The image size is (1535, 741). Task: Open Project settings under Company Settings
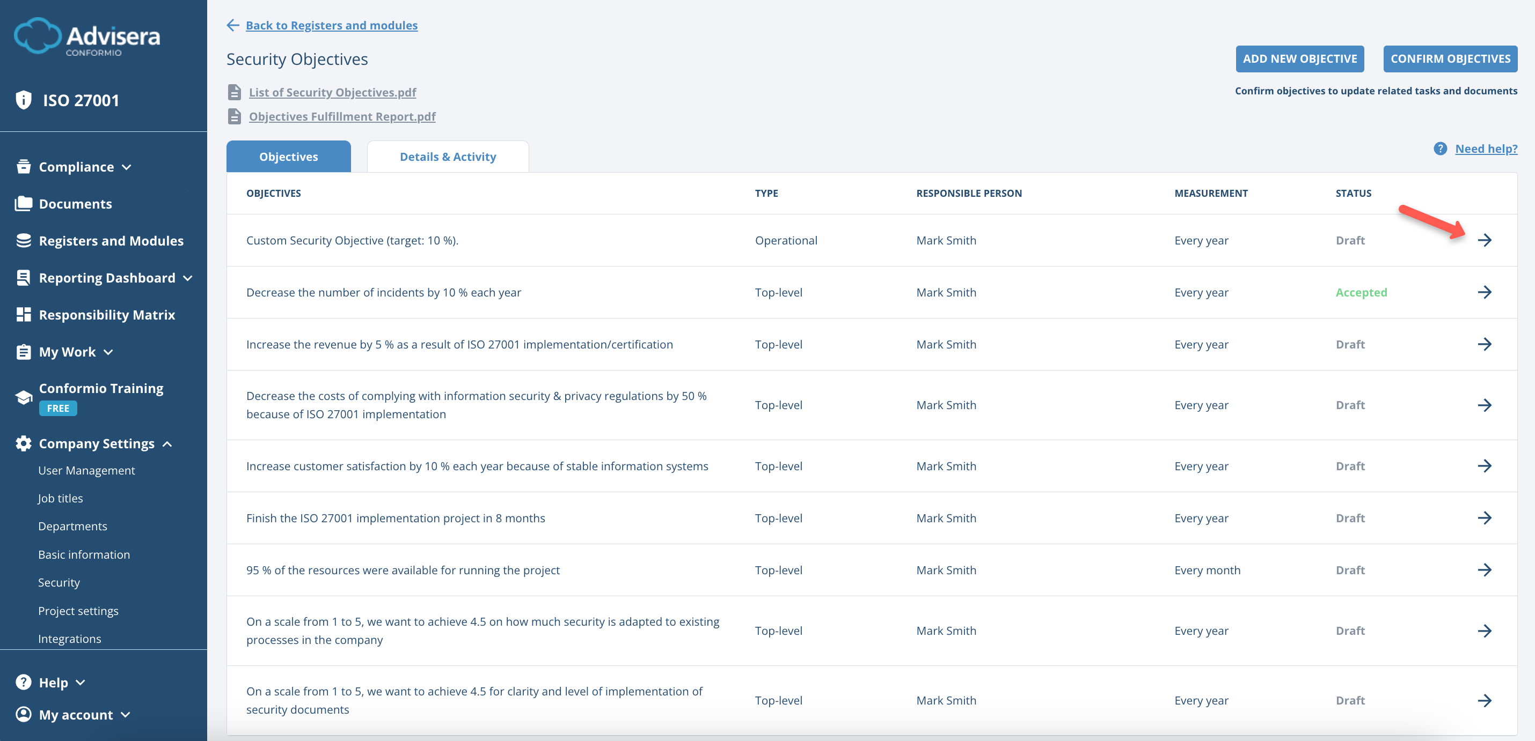[x=78, y=610]
